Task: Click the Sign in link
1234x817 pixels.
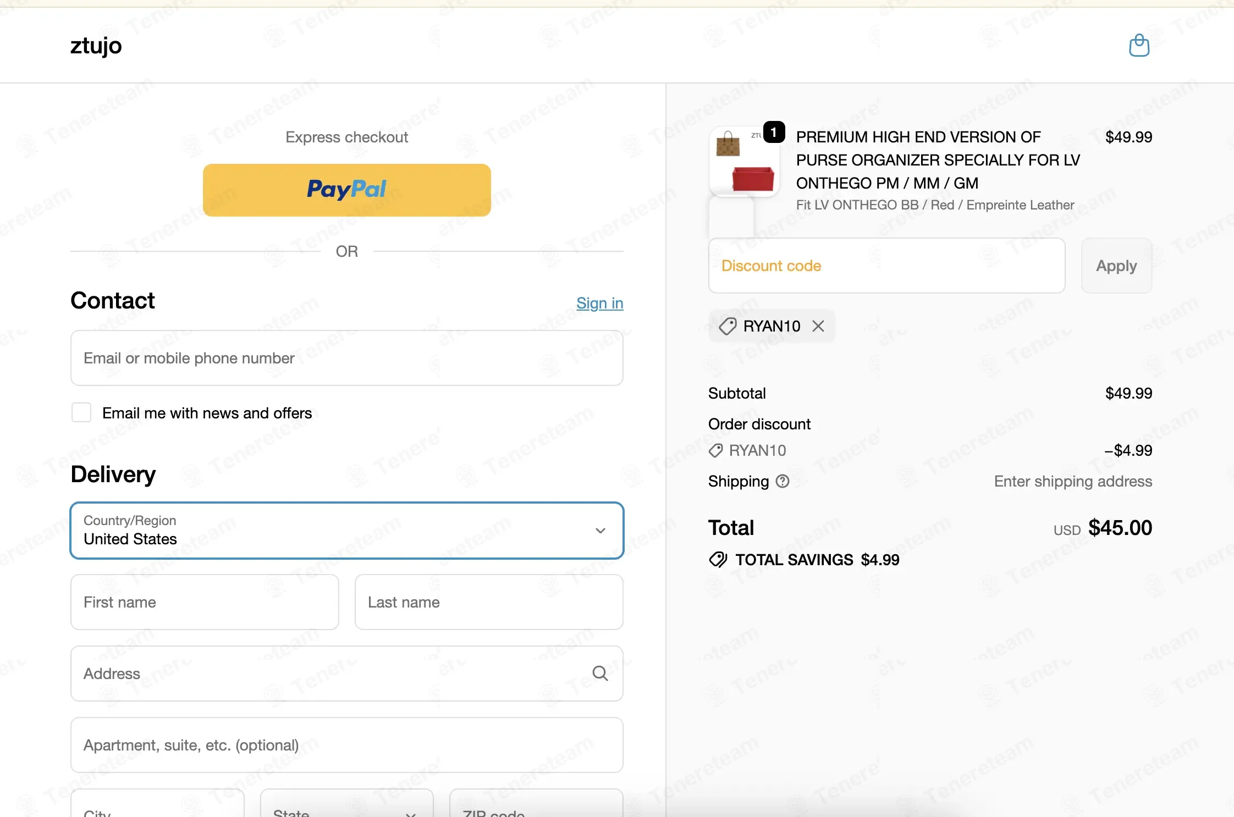Action: tap(600, 303)
